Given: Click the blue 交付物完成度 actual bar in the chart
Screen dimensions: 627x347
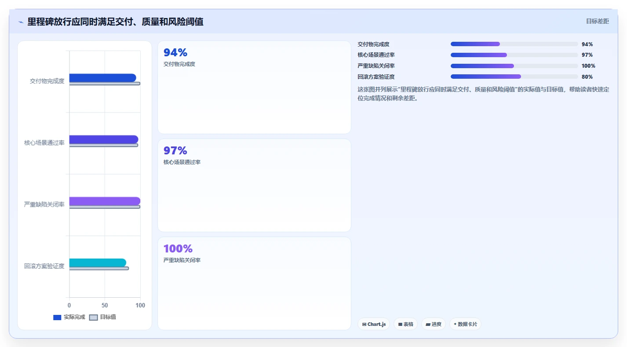Looking at the screenshot, I should tap(102, 78).
